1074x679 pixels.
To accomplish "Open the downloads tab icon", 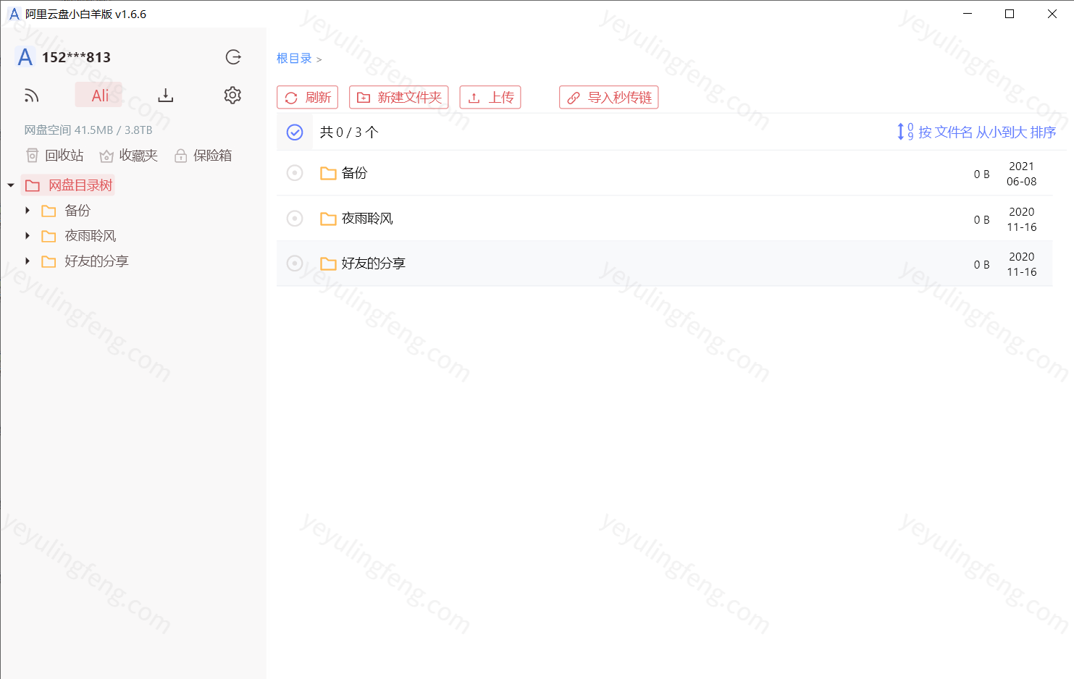I will pyautogui.click(x=166, y=96).
